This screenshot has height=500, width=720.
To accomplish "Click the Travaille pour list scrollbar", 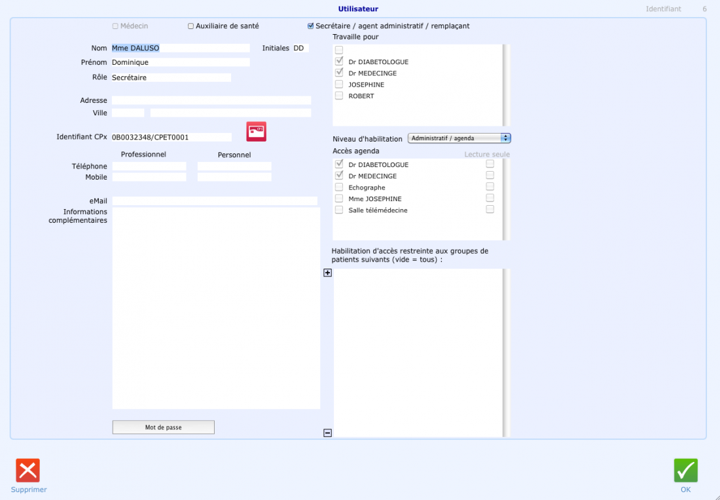I will click(507, 85).
